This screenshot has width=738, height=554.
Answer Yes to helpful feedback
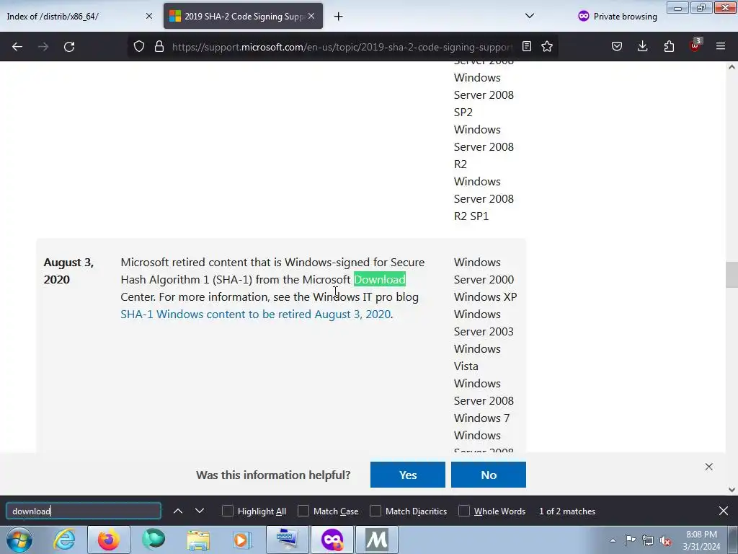(408, 475)
